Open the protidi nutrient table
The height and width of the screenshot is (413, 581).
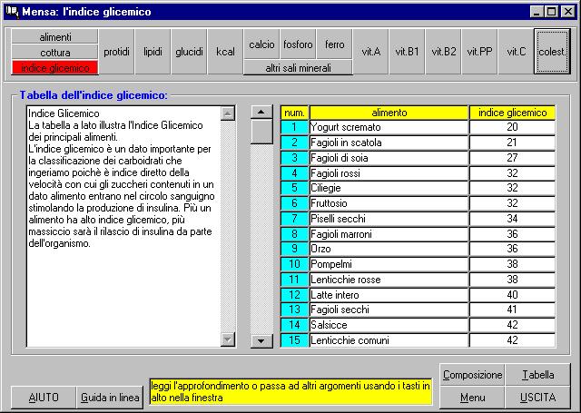[116, 52]
